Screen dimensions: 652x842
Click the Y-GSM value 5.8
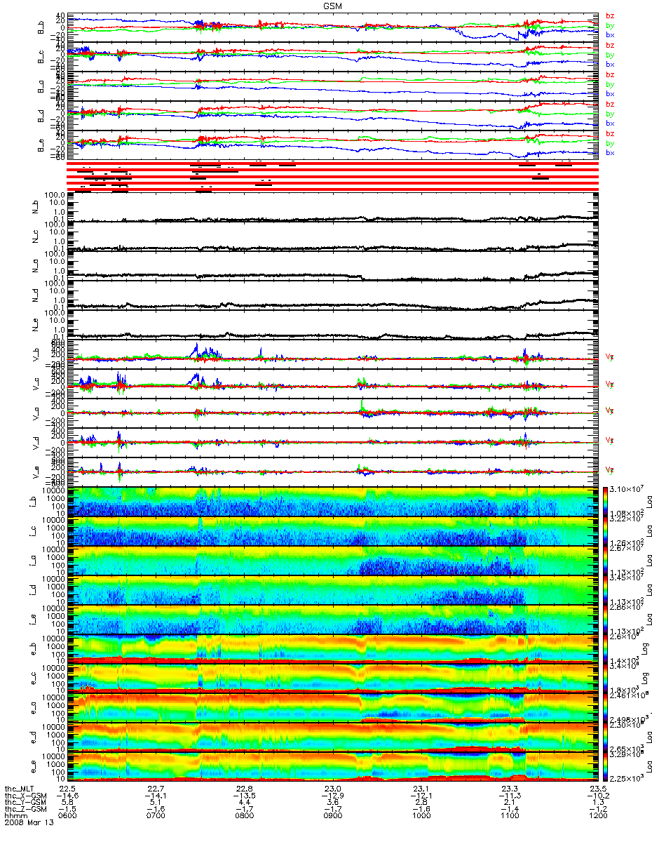(67, 803)
